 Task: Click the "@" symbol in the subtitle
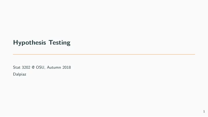click(33, 67)
